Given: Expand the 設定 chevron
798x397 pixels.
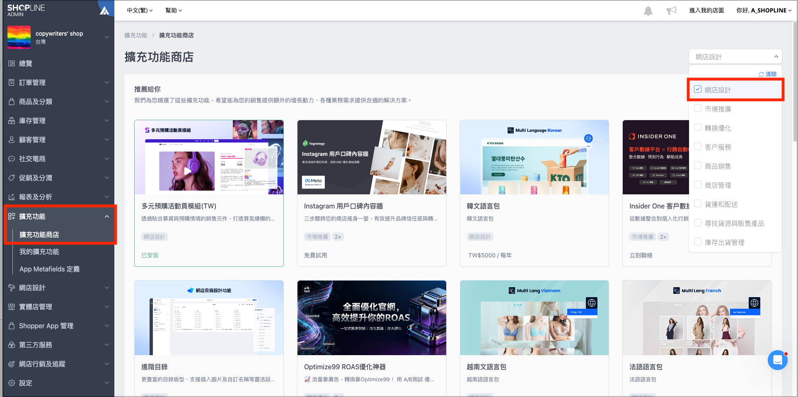Looking at the screenshot, I should (x=107, y=383).
